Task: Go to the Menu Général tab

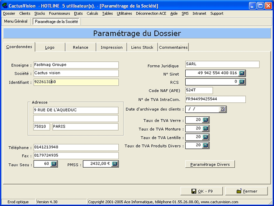Action: [x=16, y=21]
